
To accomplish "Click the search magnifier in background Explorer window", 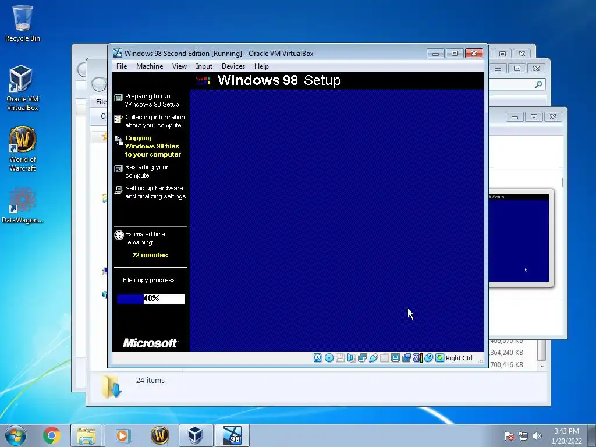I will [x=538, y=84].
